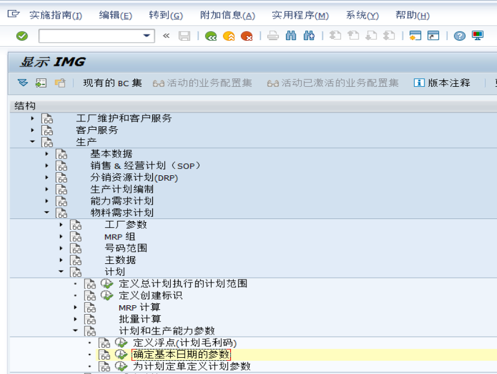Open the 附加信息(A) menu
This screenshot has height=374, width=497.
click(228, 15)
